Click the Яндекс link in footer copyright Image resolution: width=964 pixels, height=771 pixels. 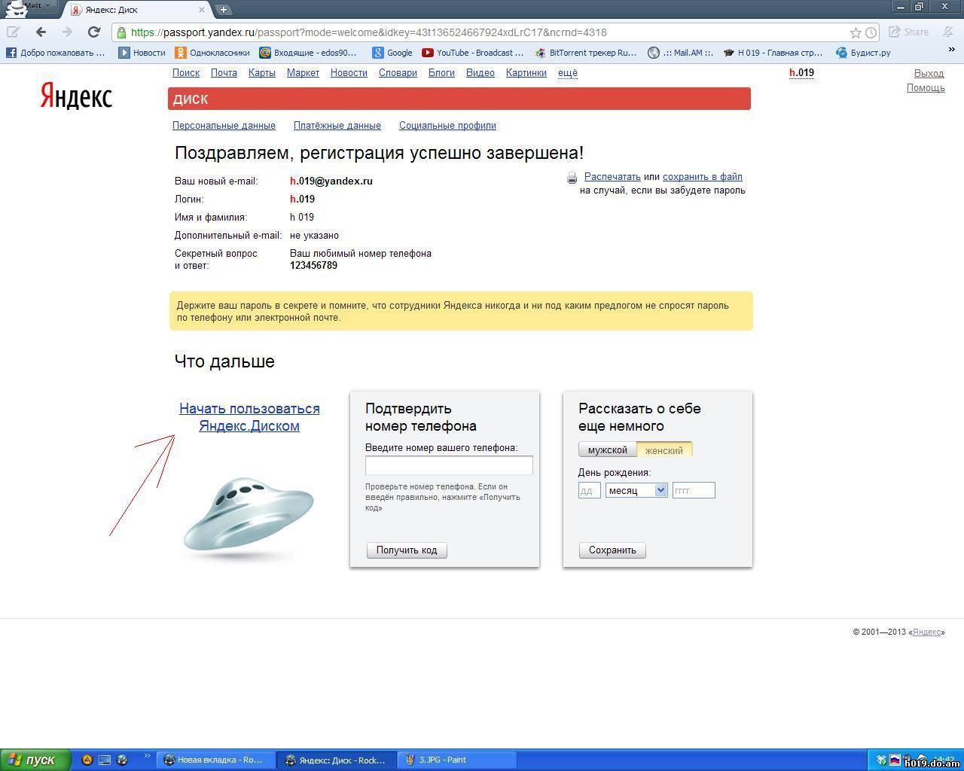[926, 632]
